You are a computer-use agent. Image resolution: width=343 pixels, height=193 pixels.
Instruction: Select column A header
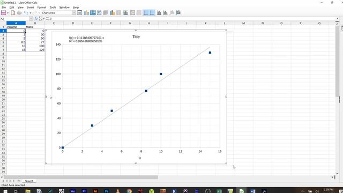(16, 23)
